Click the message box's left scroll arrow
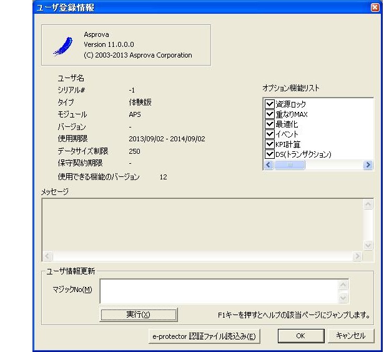 [47, 256]
